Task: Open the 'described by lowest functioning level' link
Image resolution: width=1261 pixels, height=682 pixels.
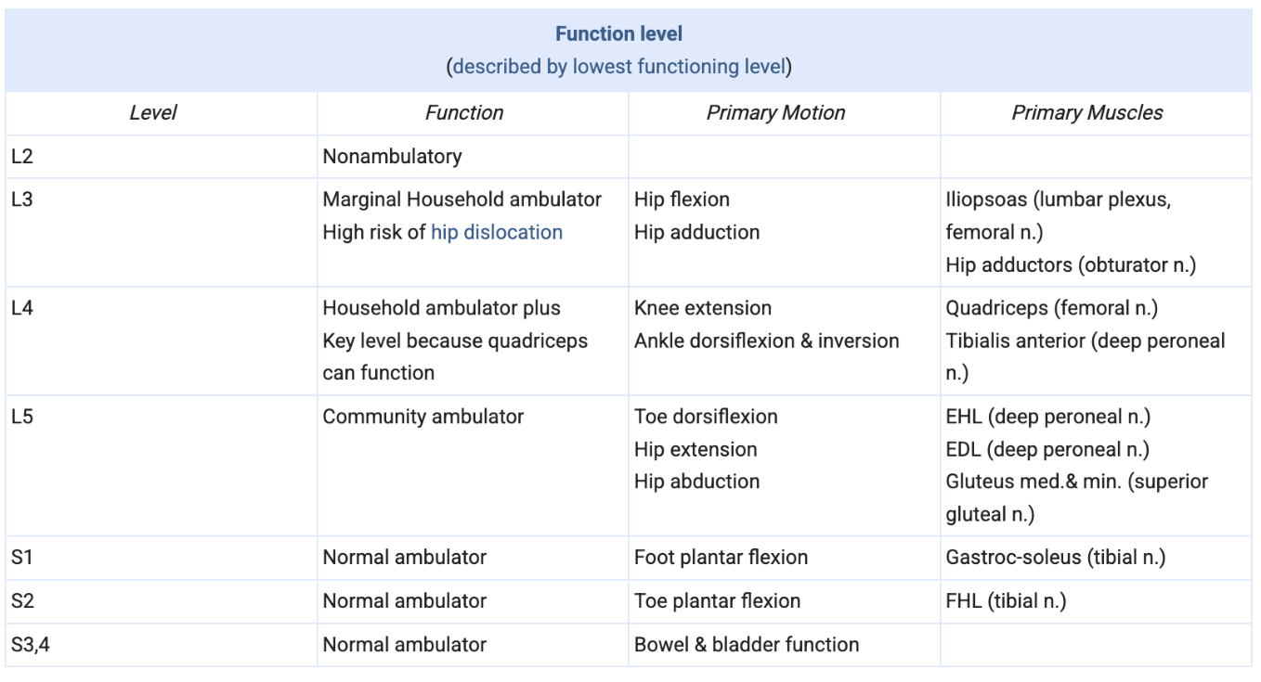Action: tap(619, 67)
